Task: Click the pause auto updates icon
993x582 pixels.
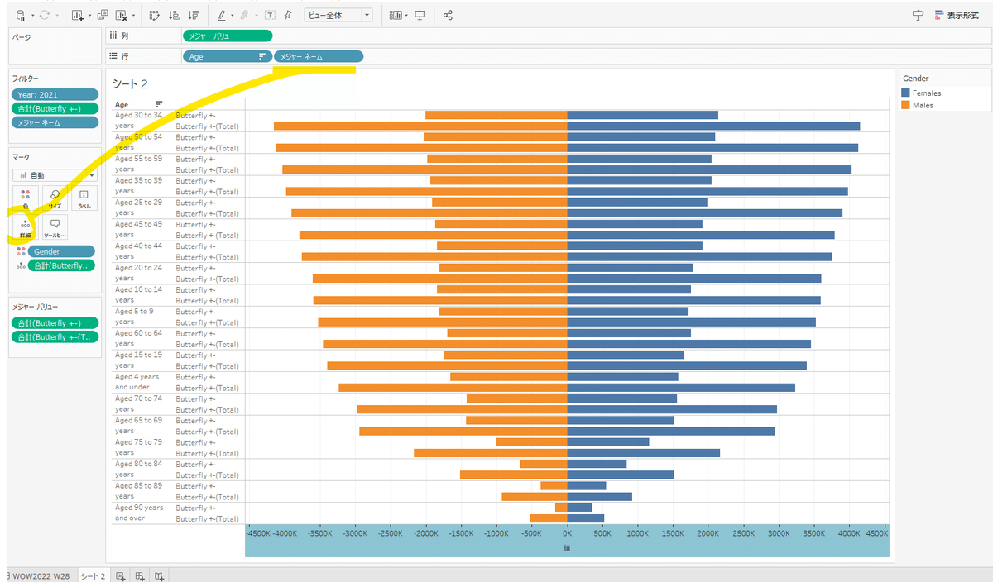Action: (21, 15)
